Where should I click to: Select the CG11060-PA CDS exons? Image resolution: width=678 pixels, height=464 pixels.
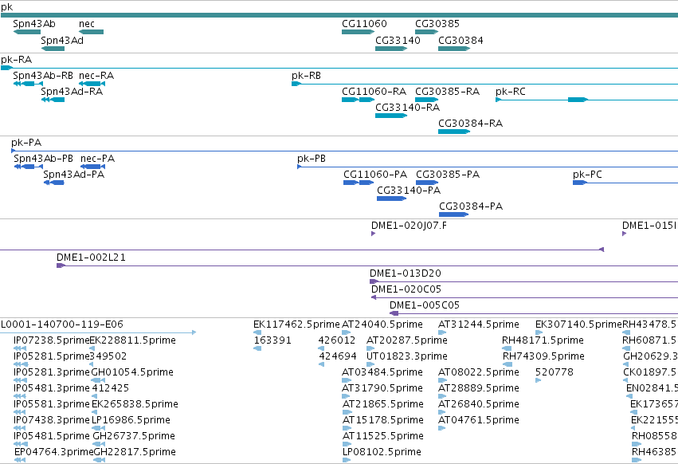359,183
